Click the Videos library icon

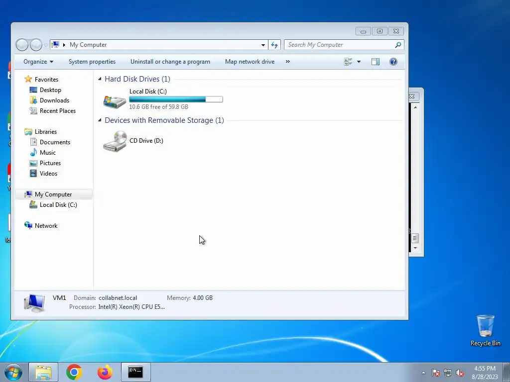(x=33, y=174)
